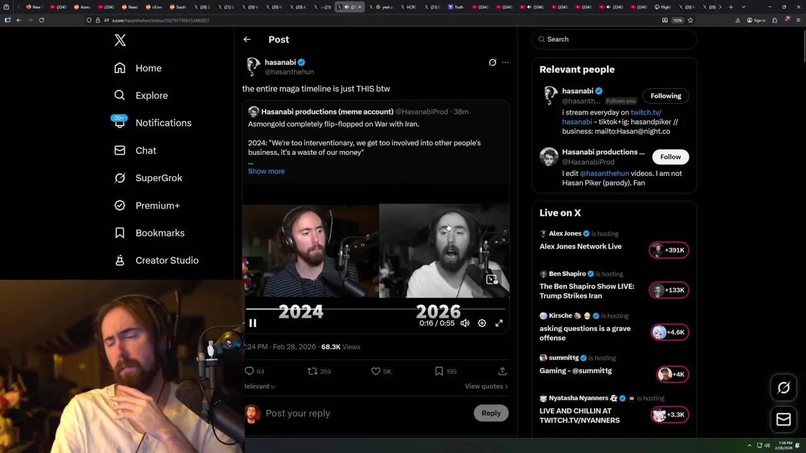806x453 pixels.
Task: Open Chat in sidebar
Action: pos(135,150)
